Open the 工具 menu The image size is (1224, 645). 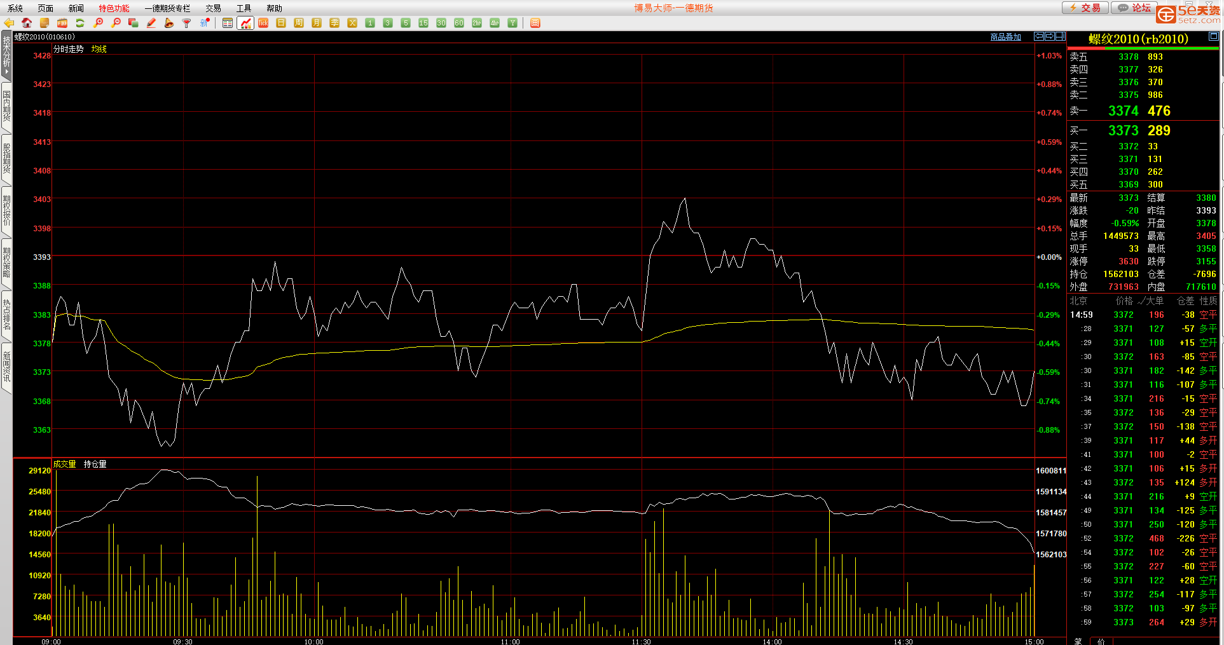coord(244,8)
